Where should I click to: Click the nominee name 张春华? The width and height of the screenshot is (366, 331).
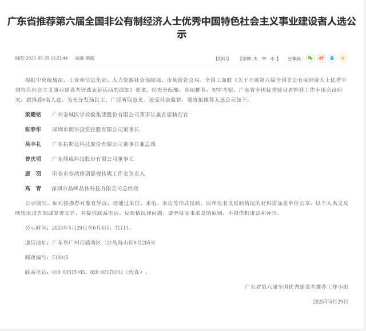(x=33, y=129)
